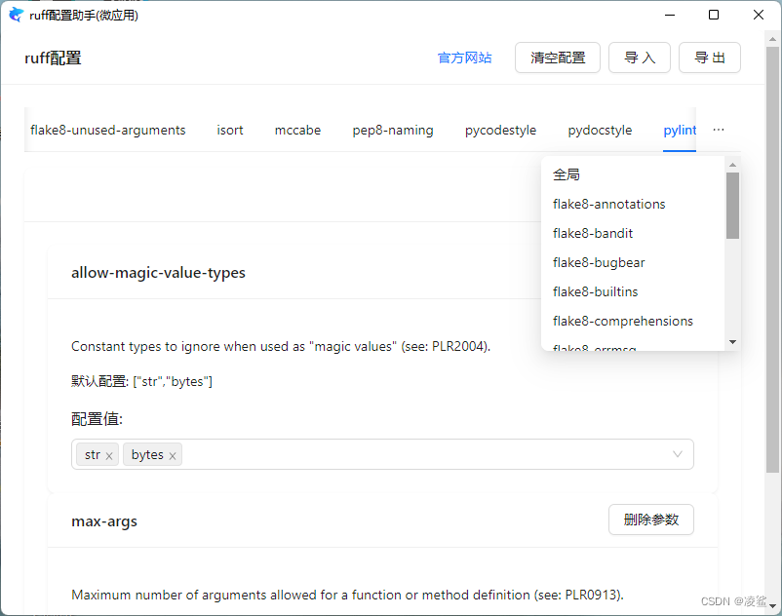Open the mccabe tab
This screenshot has width=782, height=616.
[297, 130]
